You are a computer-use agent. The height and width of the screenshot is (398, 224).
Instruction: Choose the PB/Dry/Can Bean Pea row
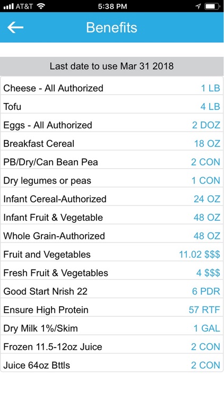point(112,162)
